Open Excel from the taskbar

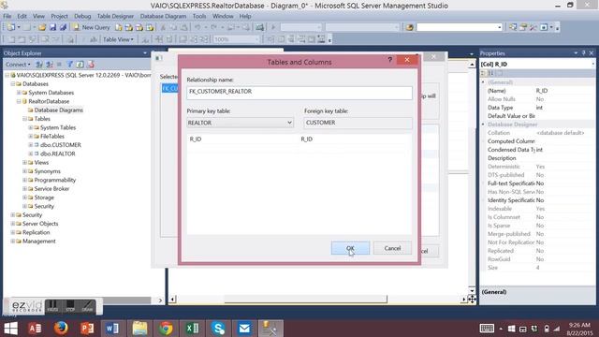point(192,329)
